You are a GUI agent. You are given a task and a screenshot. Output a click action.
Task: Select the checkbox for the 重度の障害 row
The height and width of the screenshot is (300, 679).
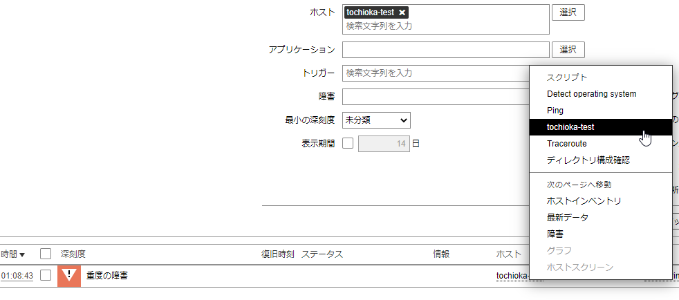46,275
